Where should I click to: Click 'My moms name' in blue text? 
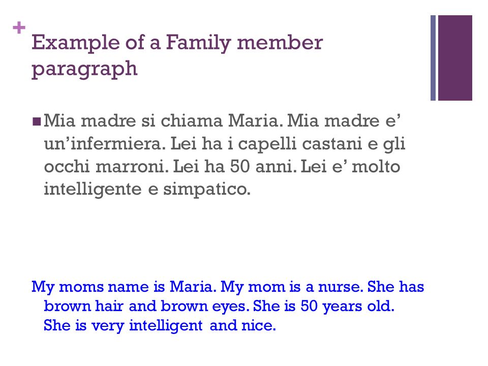click(90, 287)
